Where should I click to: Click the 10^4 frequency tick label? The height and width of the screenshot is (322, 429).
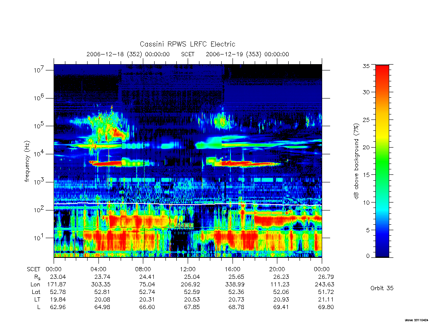(39, 154)
